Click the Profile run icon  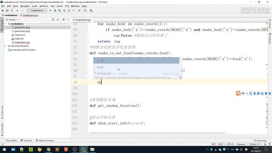point(64,11)
